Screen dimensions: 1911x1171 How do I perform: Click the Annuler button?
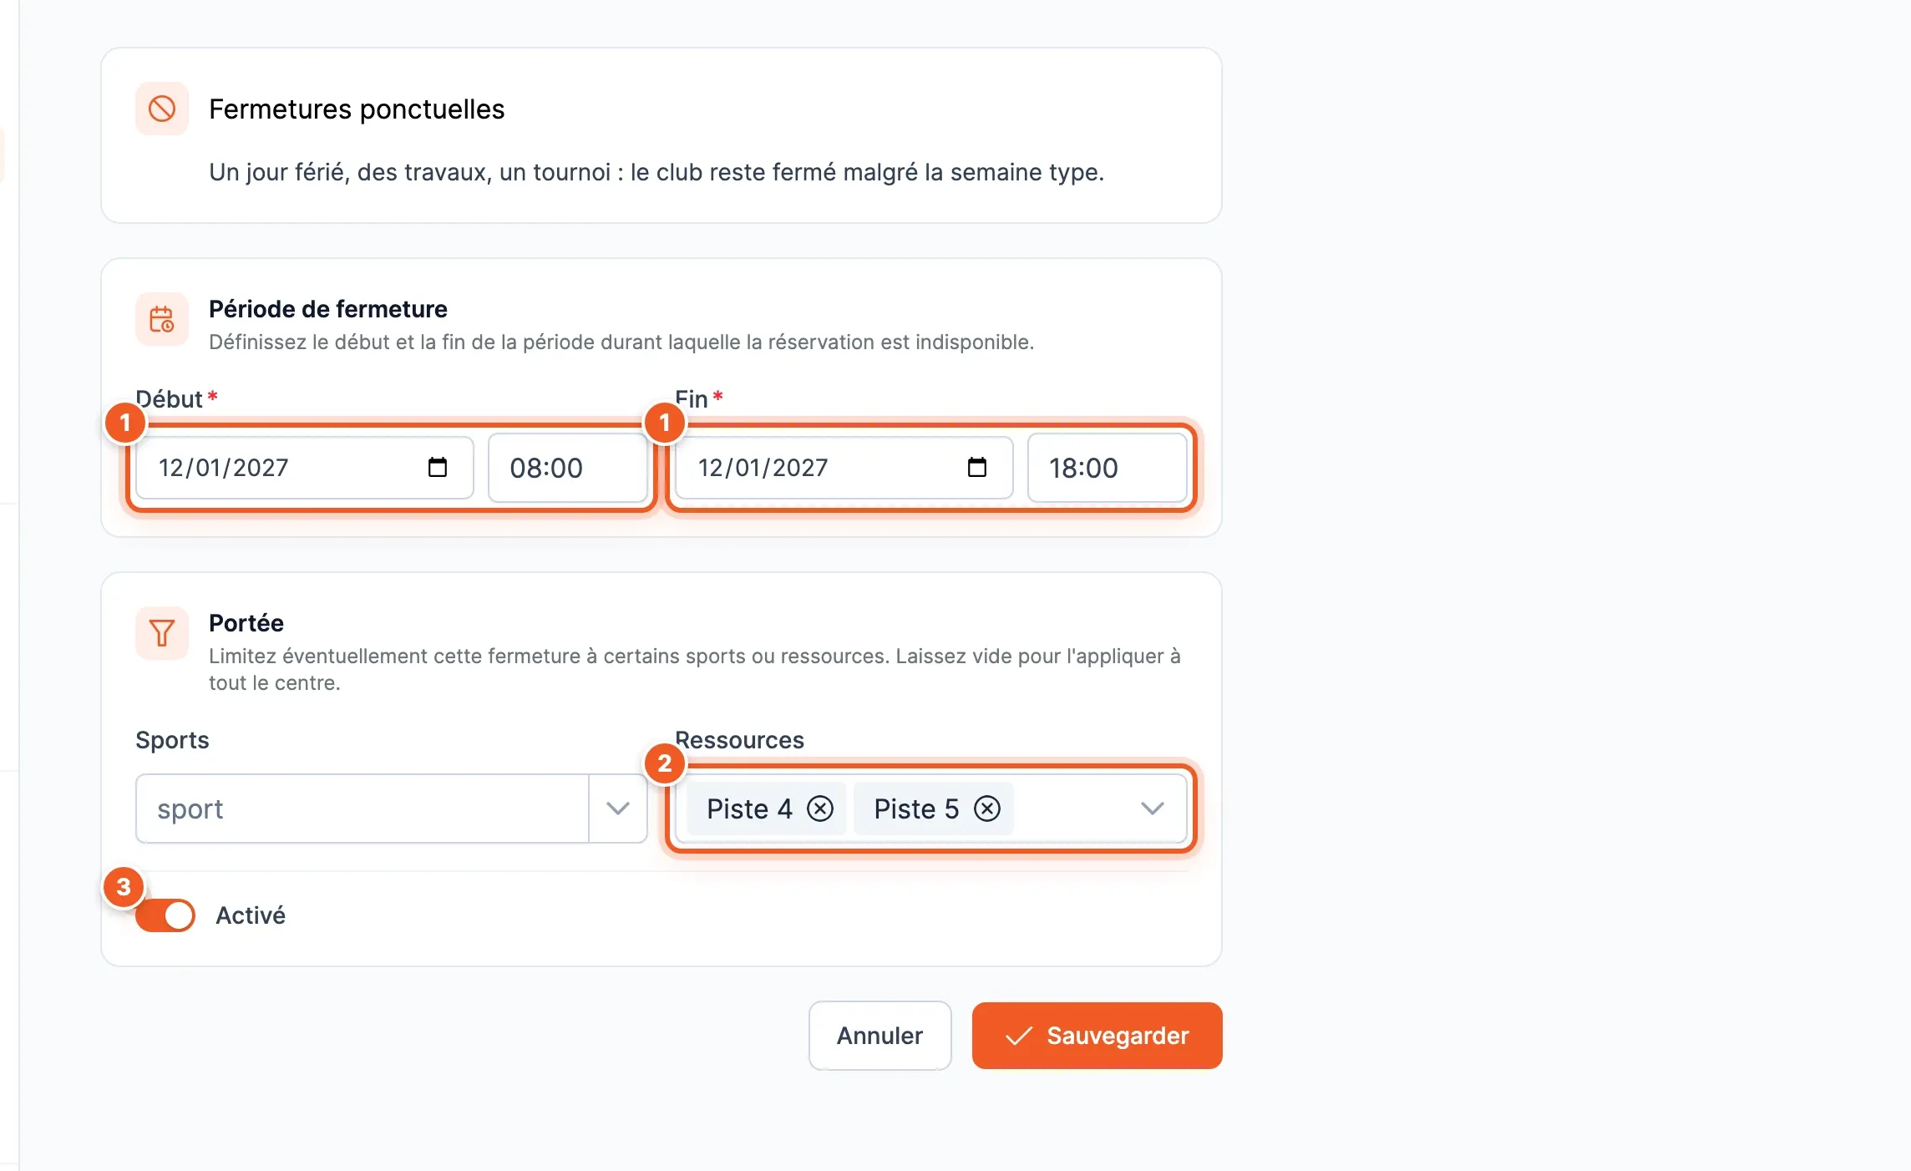(880, 1036)
